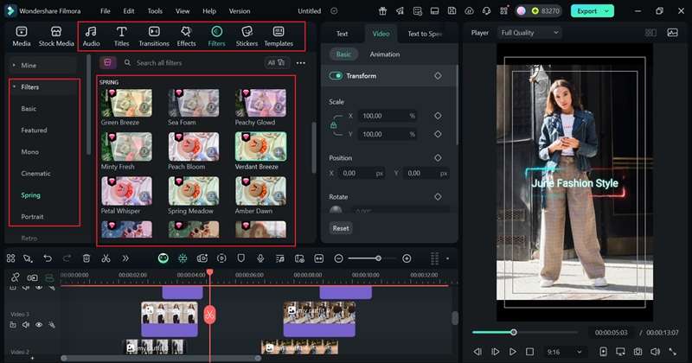Mute the Video 3 track
The image size is (692, 363).
(26, 325)
